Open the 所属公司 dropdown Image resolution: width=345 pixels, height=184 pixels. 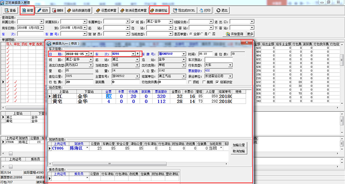point(41,22)
